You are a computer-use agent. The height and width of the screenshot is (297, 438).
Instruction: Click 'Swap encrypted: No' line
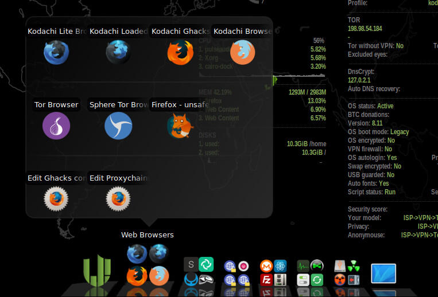[x=374, y=166]
